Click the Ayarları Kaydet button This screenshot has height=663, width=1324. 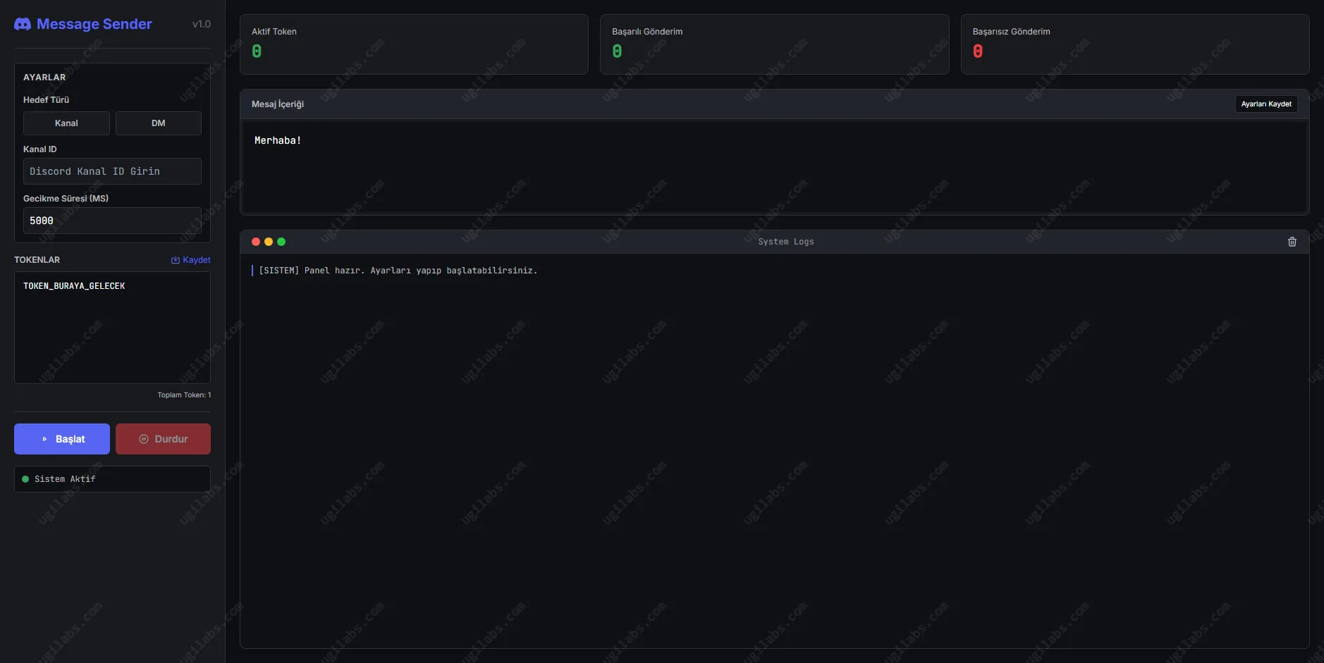tap(1266, 104)
